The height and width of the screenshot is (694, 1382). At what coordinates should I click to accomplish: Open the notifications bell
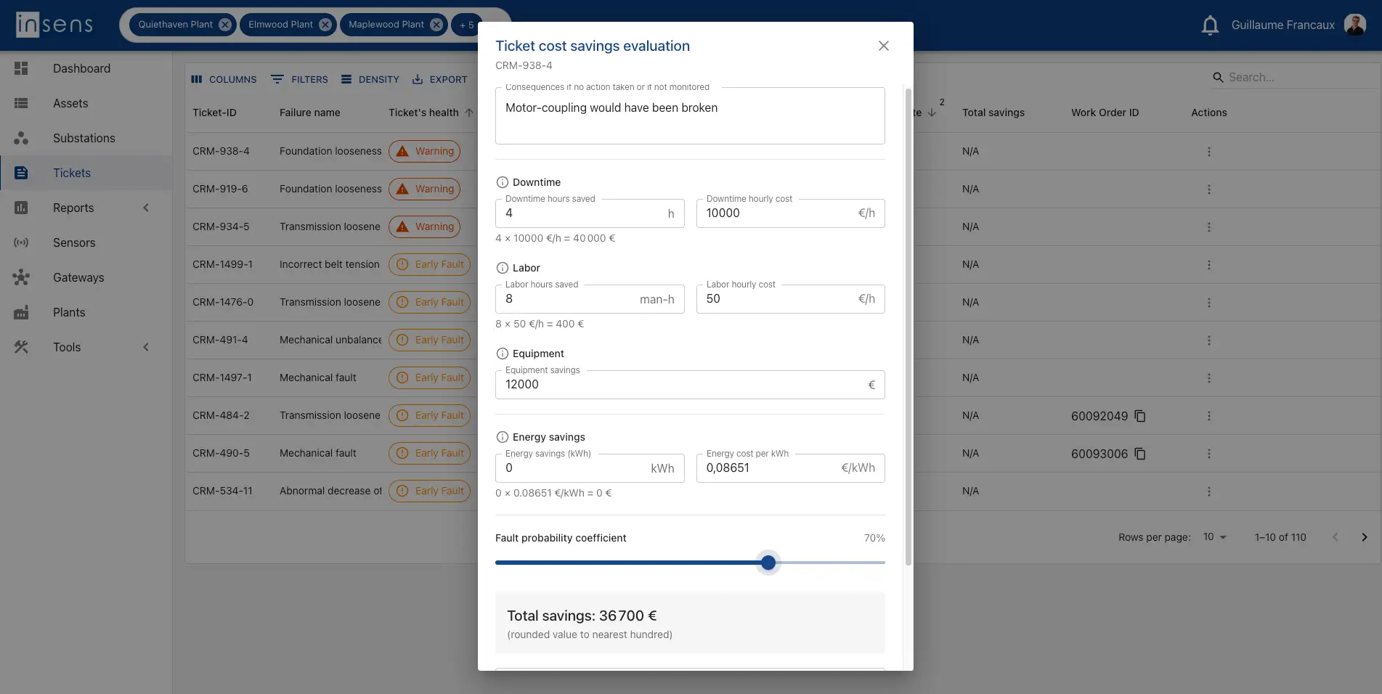pos(1210,25)
